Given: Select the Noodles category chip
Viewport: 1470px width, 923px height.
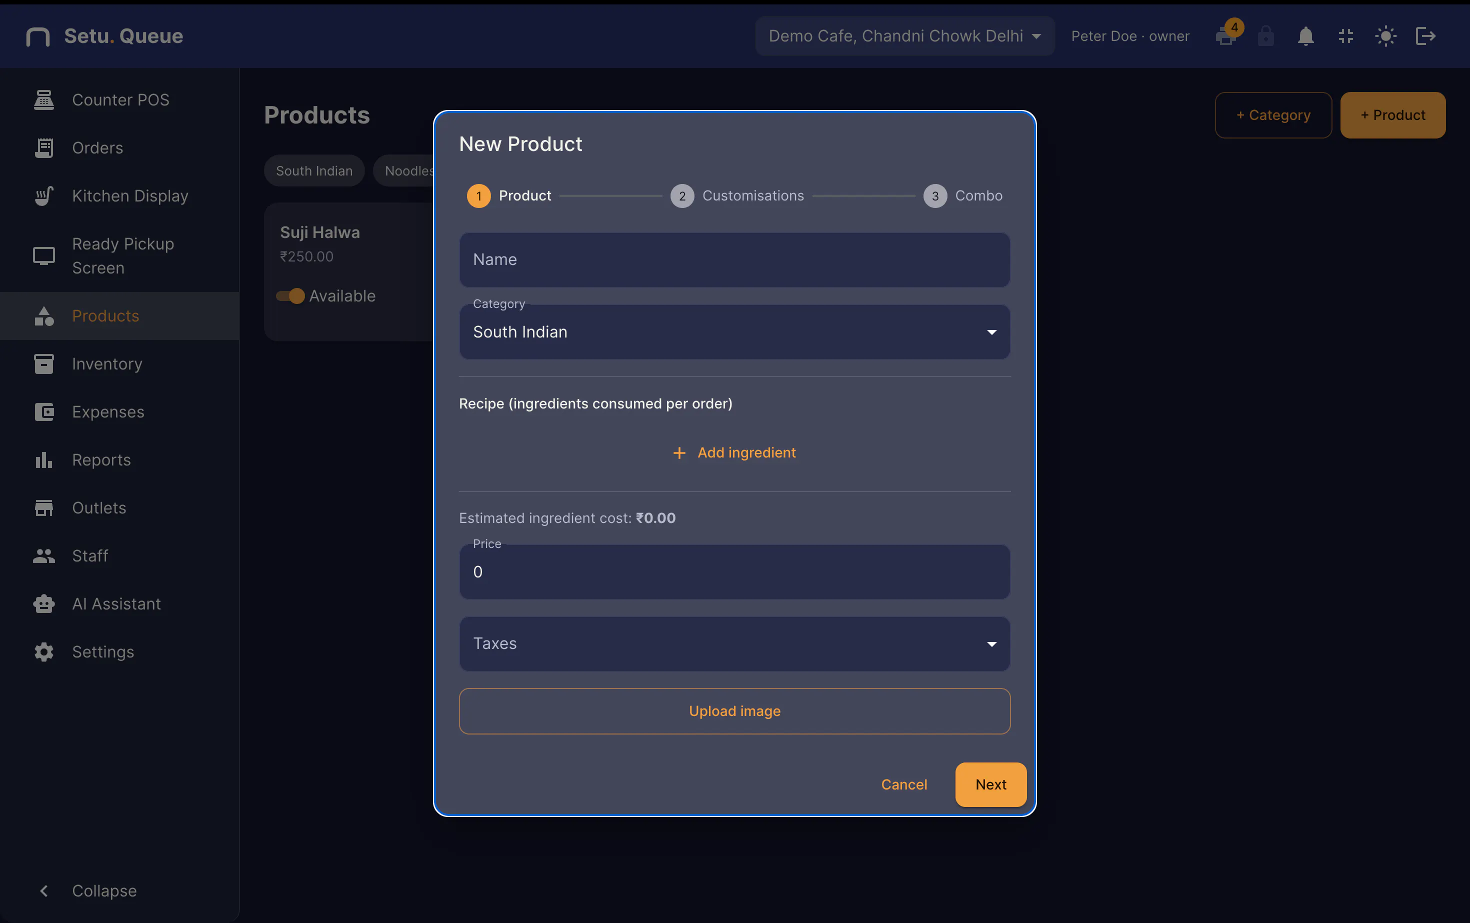Looking at the screenshot, I should point(403,171).
